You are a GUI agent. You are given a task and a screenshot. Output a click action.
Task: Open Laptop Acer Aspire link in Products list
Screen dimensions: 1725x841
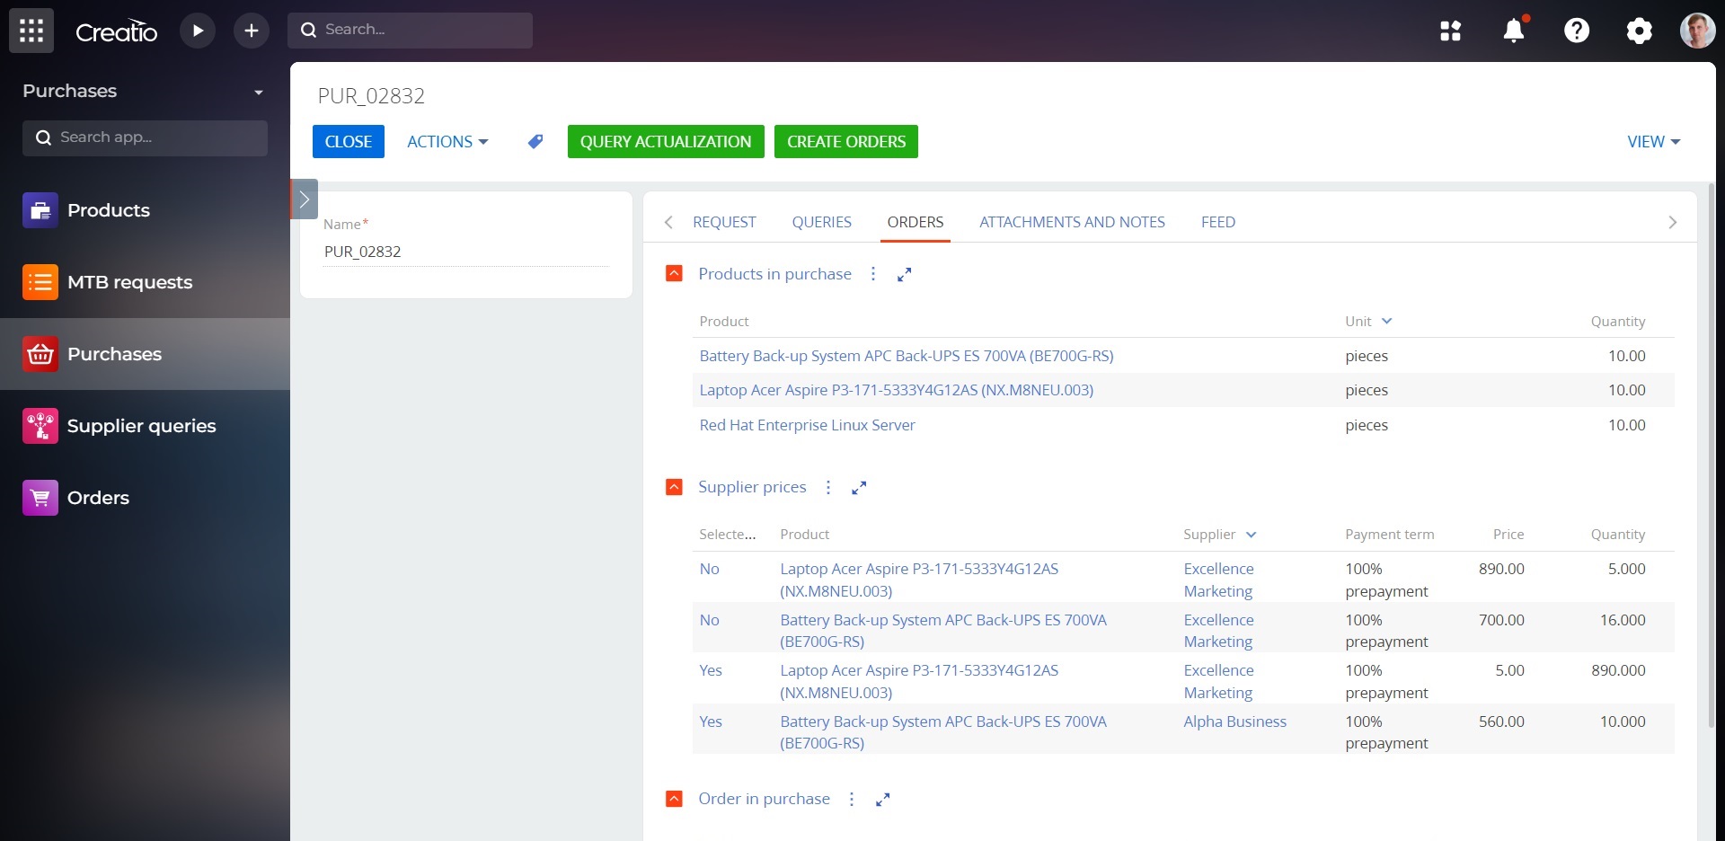coord(896,390)
